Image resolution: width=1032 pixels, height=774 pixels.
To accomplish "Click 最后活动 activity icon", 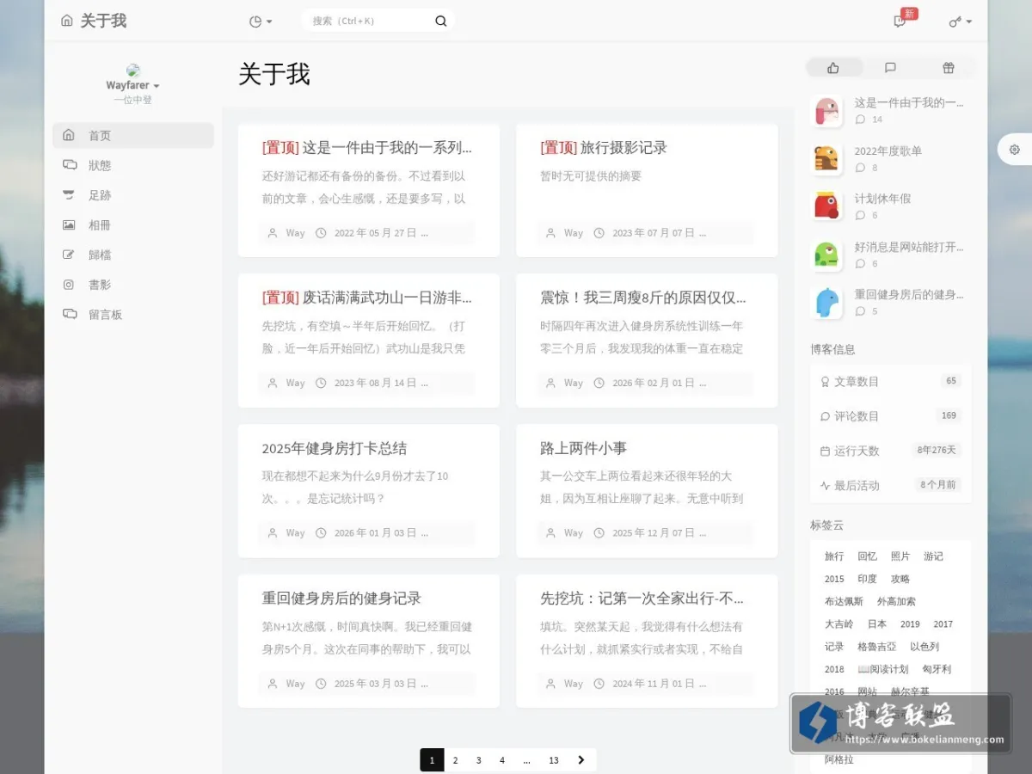I will click(826, 486).
